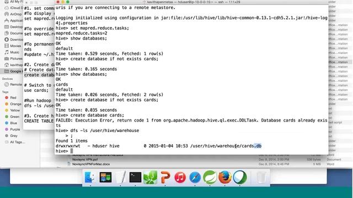353x198 pixels.
Task: Click 'set mapred.reduce.tasks;' command in Terminal
Action: (x=99, y=28)
